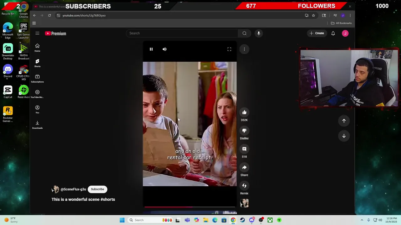Screen dimensions: 401x225
Task: Go to the previous Short with up arrow
Action: click(x=344, y=121)
